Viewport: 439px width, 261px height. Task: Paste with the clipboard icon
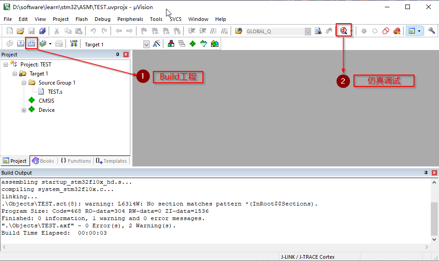[x=79, y=31]
